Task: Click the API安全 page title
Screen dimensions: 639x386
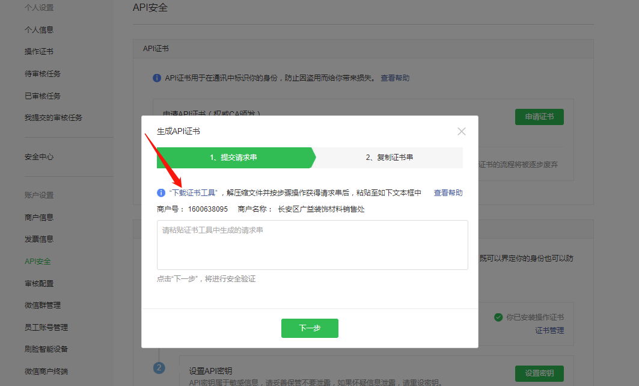Action: click(150, 8)
